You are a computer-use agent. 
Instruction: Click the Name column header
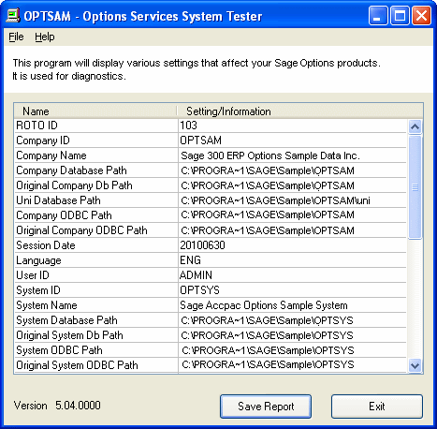tap(95, 111)
